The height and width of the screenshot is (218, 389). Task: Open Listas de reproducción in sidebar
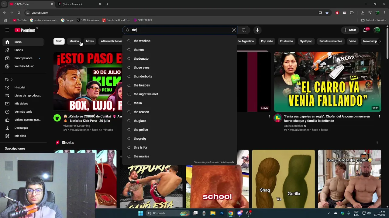click(24, 95)
